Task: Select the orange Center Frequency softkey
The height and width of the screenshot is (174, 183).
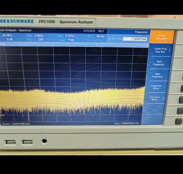Action: 162,37
